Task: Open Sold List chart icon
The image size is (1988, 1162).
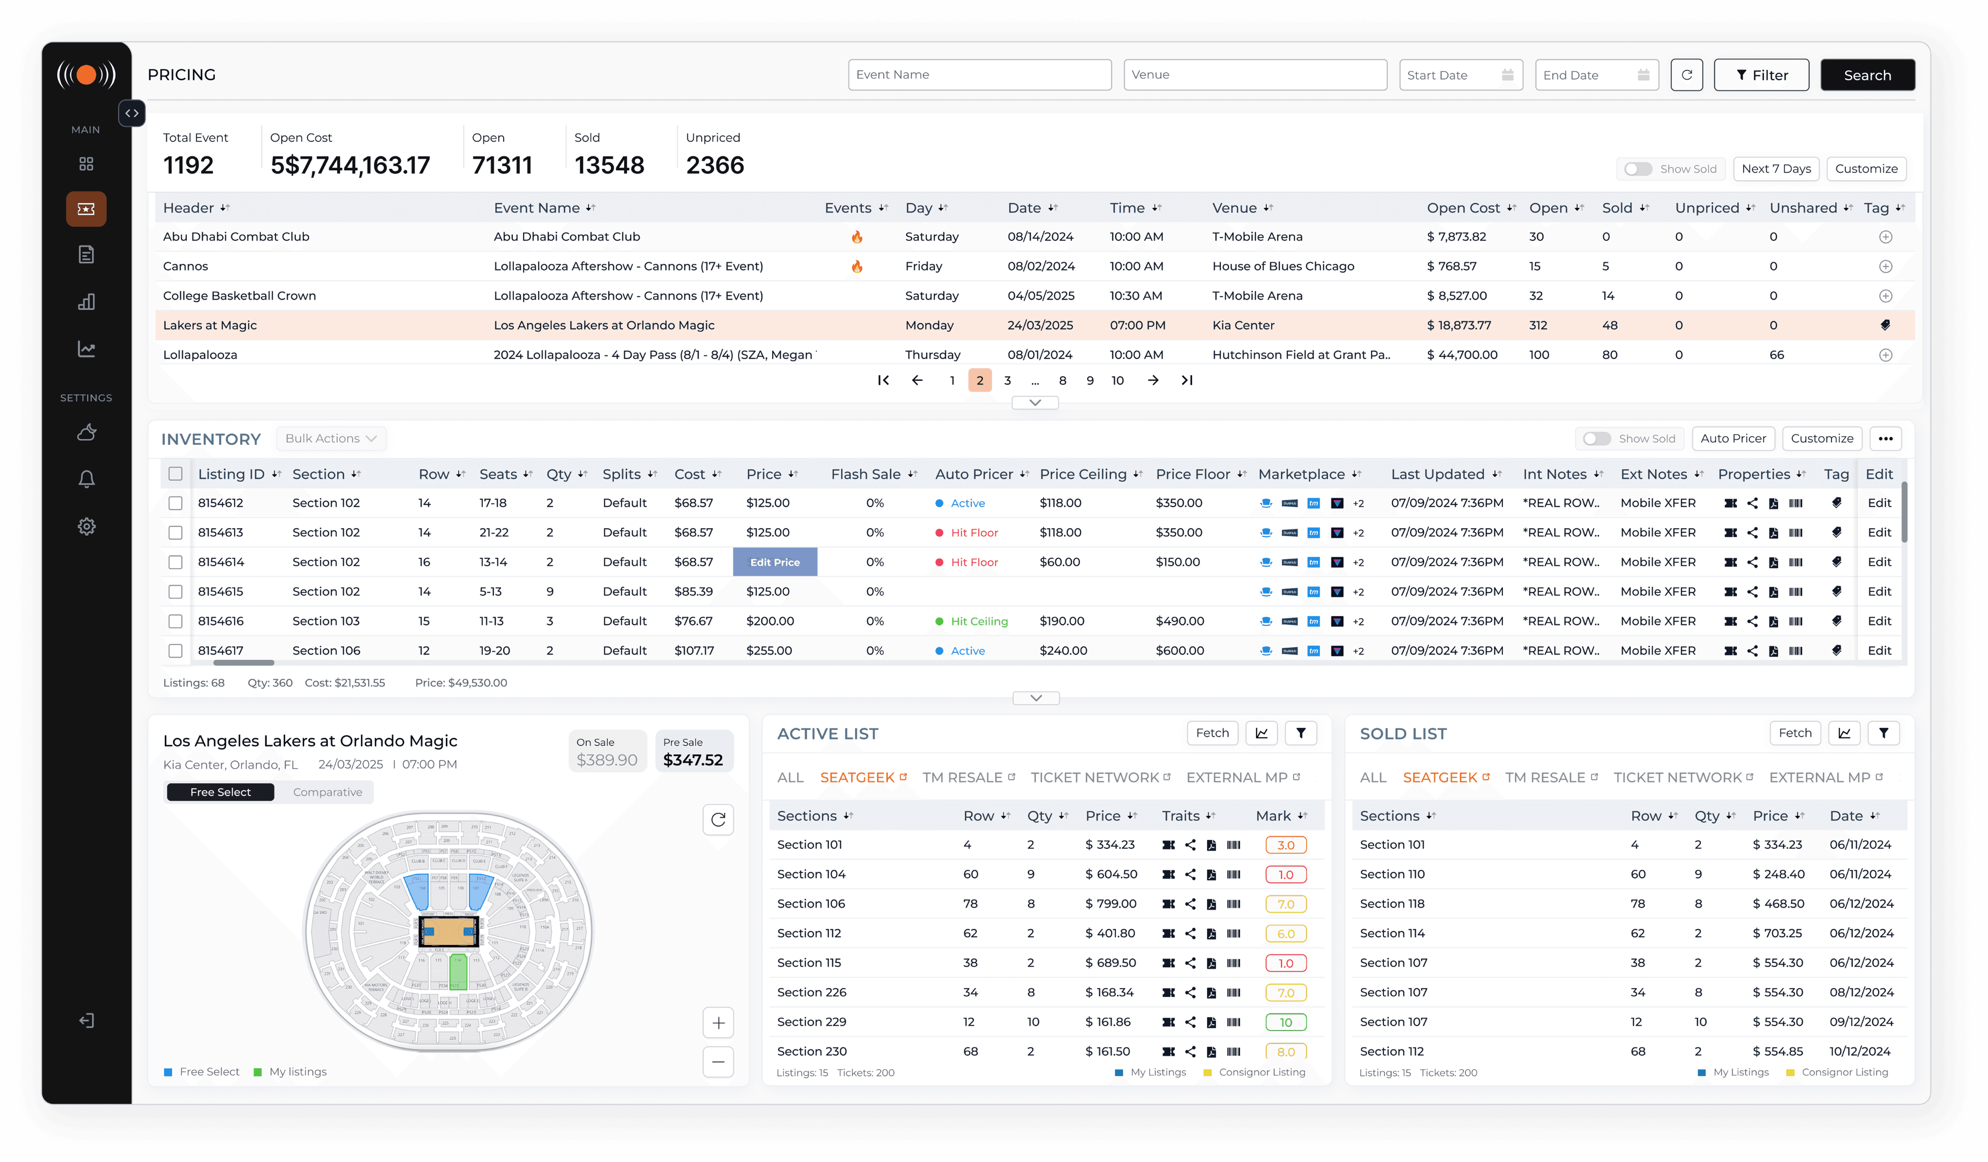Action: pos(1844,733)
